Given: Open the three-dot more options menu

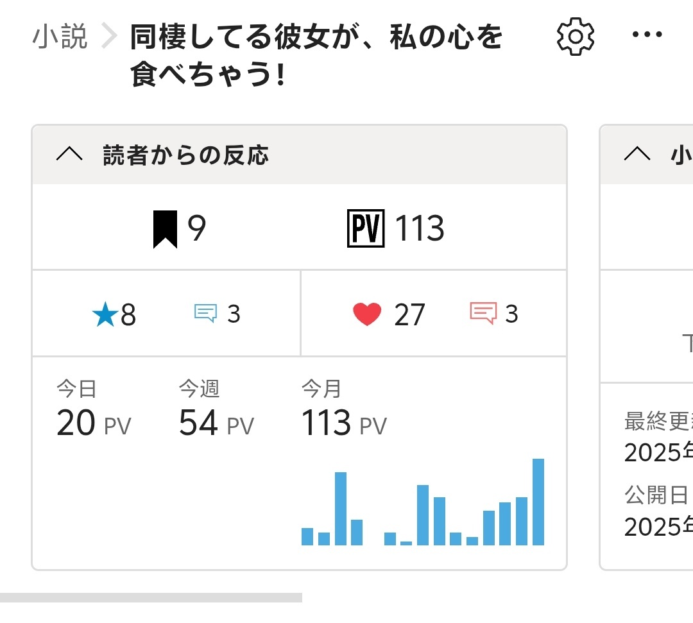Looking at the screenshot, I should pyautogui.click(x=646, y=35).
